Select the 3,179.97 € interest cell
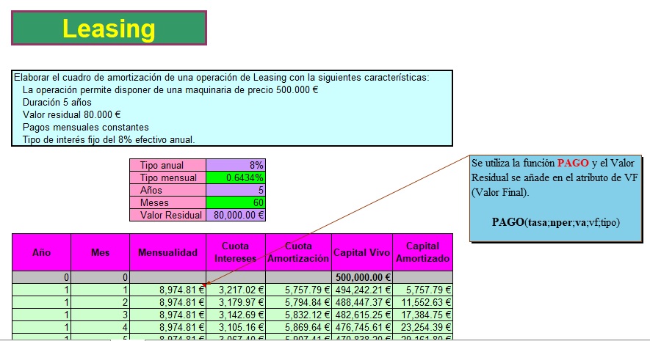650x341 pixels. point(236,302)
